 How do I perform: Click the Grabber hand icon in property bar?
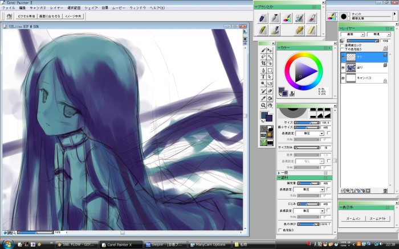click(9, 16)
